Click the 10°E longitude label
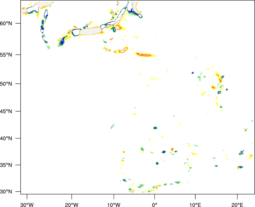This screenshot has width=255, height=207. pos(195,205)
